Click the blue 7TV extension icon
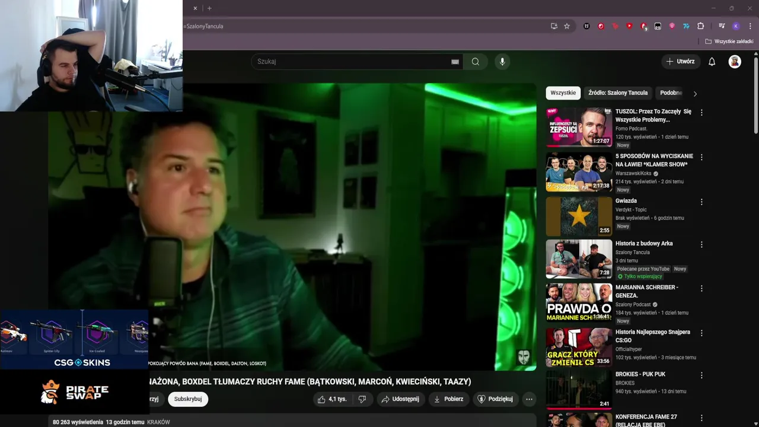 coord(686,26)
